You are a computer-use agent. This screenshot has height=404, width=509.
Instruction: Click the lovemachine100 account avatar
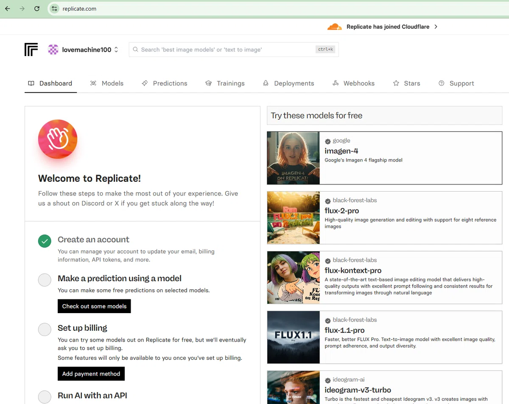click(x=53, y=50)
